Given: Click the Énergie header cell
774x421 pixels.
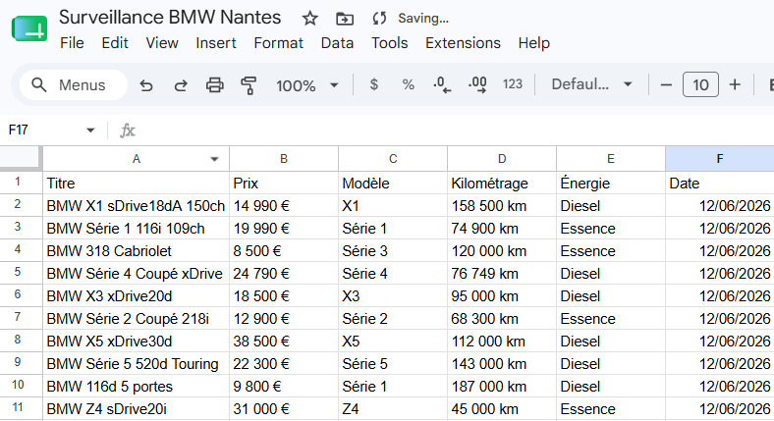Looking at the screenshot, I should (611, 183).
